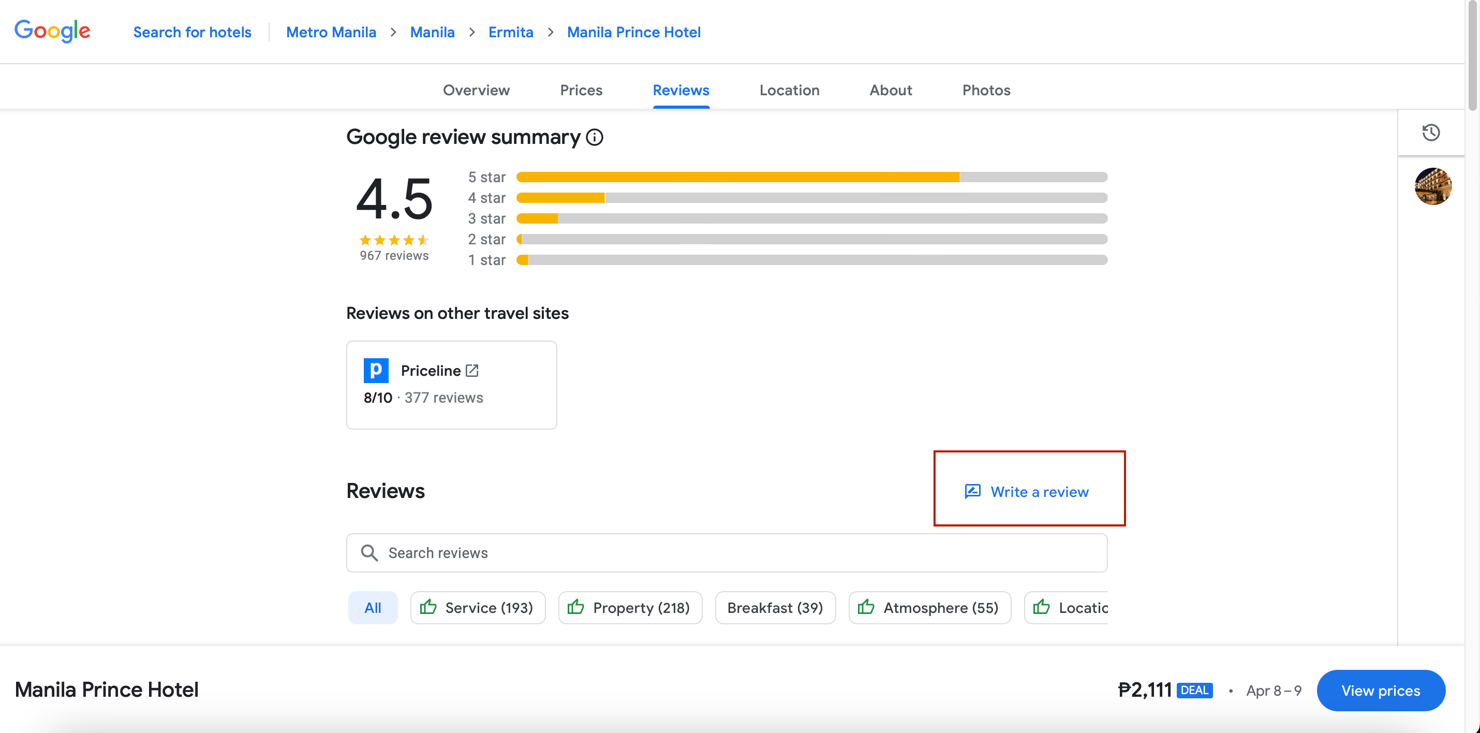
Task: Go to Manila breadcrumb link
Action: [x=432, y=32]
